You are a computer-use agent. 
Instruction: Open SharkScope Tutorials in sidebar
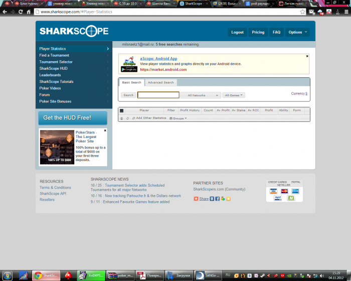74,82
